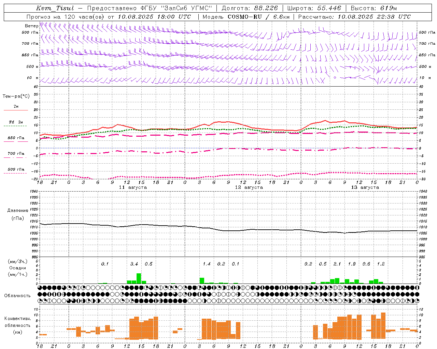Click the 1.9 precipitation total
This screenshot has height=349, width=437.
(x=352, y=264)
